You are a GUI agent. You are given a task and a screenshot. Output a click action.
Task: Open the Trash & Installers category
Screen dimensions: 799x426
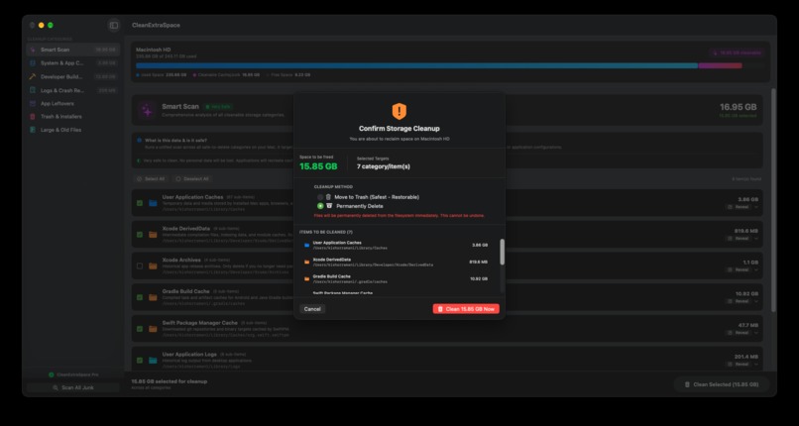click(x=73, y=117)
